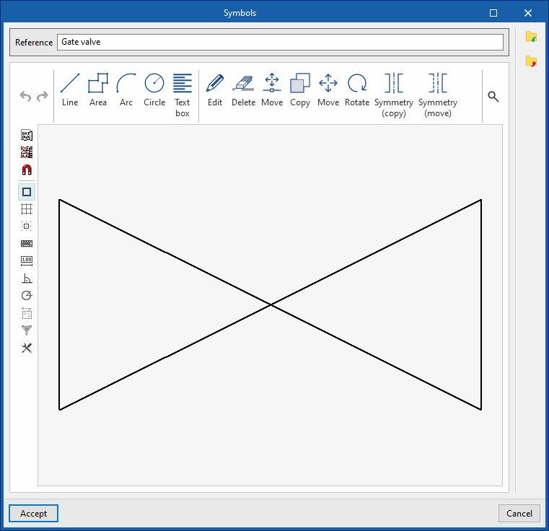Viewport: 549px width, 531px height.
Task: Click the Copy tool
Action: 300,90
